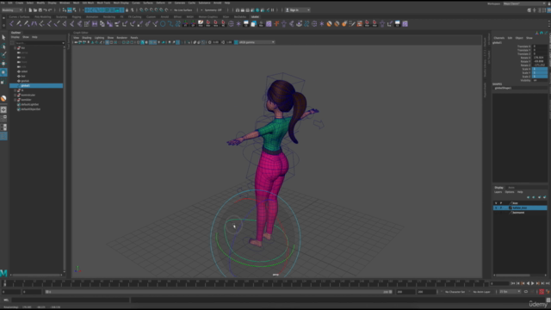551x310 pixels.
Task: Click the last-used tool orange sphere in toolbox
Action: [3, 98]
